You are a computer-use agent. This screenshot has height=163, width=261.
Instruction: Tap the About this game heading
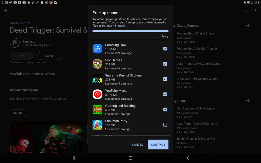(24, 90)
